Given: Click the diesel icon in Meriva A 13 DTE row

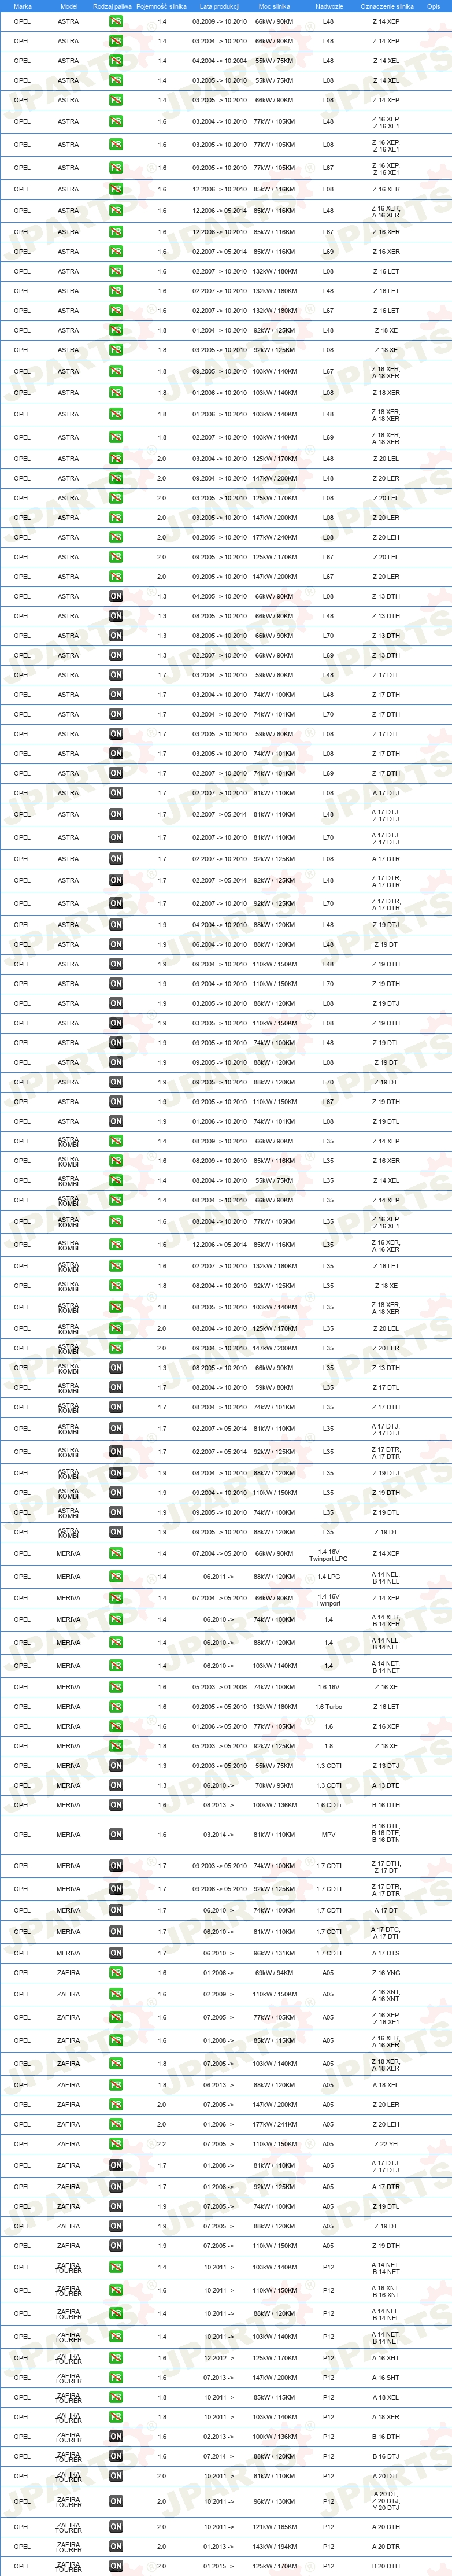Looking at the screenshot, I should click(116, 1785).
